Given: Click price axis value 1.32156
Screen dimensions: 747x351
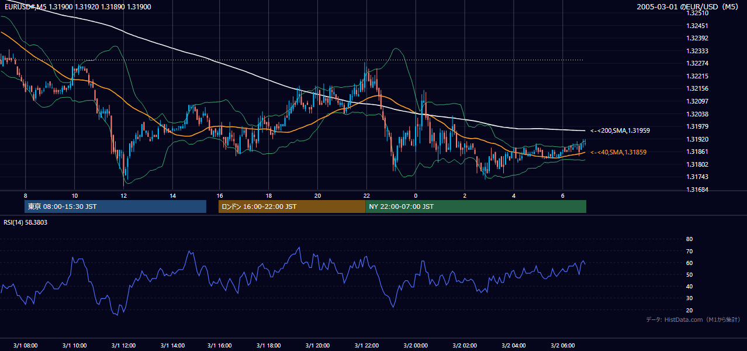Looking at the screenshot, I should tap(697, 88).
